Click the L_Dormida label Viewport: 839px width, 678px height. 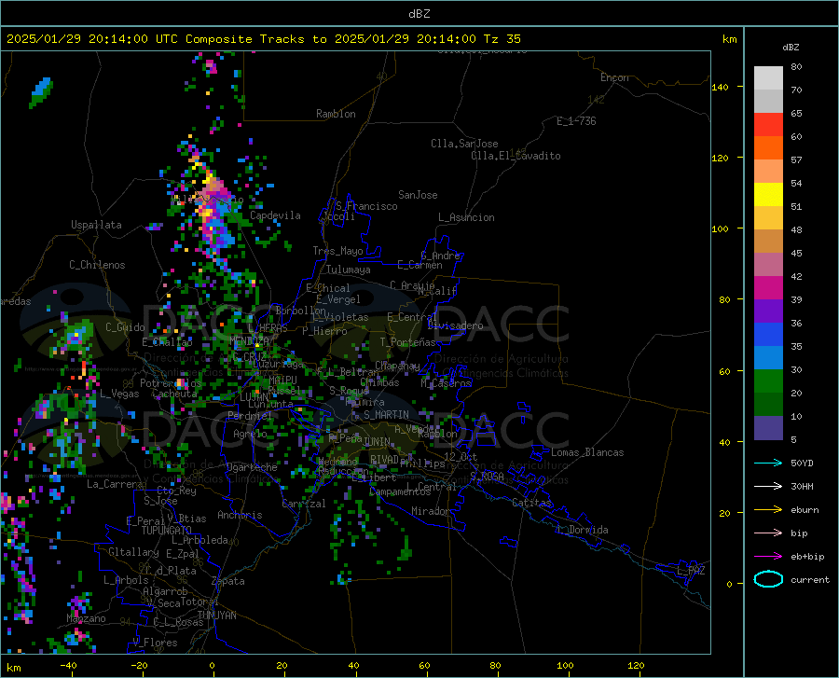[583, 530]
